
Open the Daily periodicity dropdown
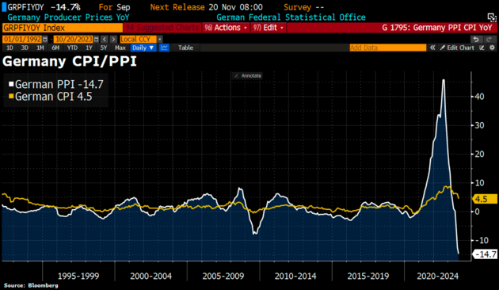143,48
